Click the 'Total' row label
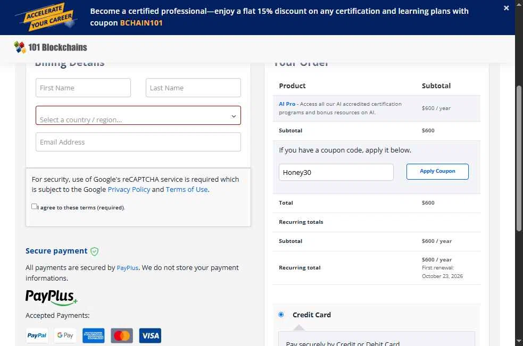Screen dimensions: 523x346 (x=286, y=202)
